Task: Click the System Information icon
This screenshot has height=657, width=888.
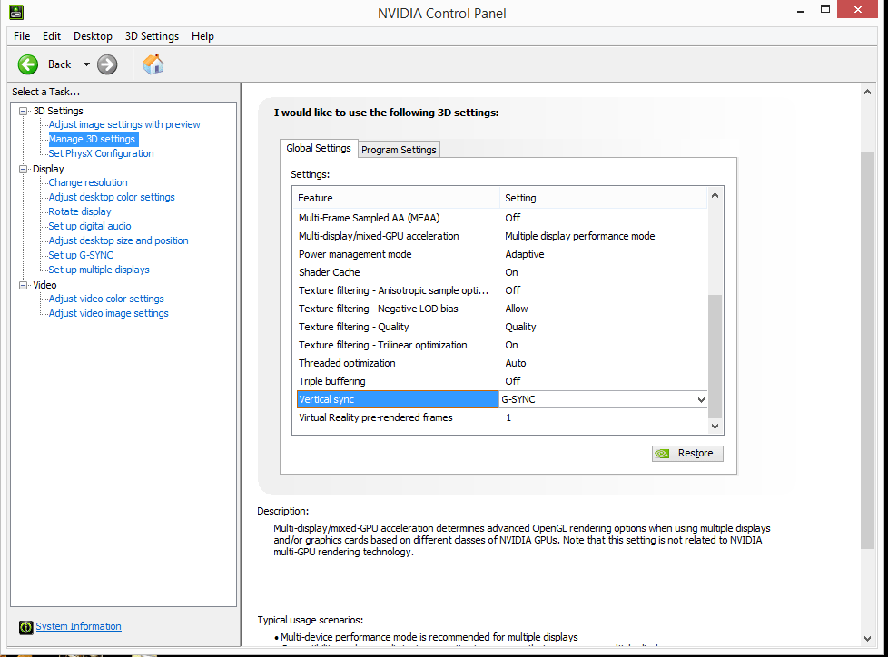Action: [25, 627]
